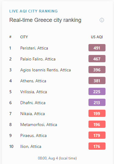Image resolution: width=114 pixels, height=164 pixels.
Task: Open Dhafni, Attica city link
Action: pos(33,103)
